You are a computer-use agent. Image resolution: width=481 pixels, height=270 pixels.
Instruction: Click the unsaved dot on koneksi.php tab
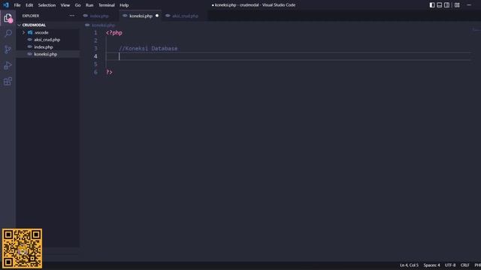(x=157, y=16)
